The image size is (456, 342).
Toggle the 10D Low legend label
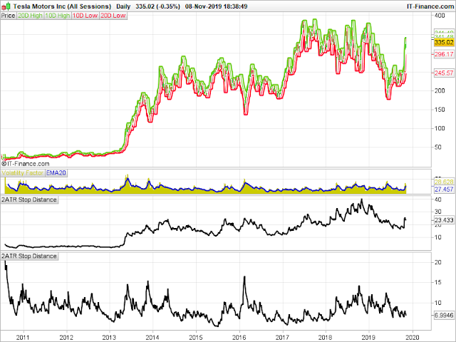[x=85, y=16]
